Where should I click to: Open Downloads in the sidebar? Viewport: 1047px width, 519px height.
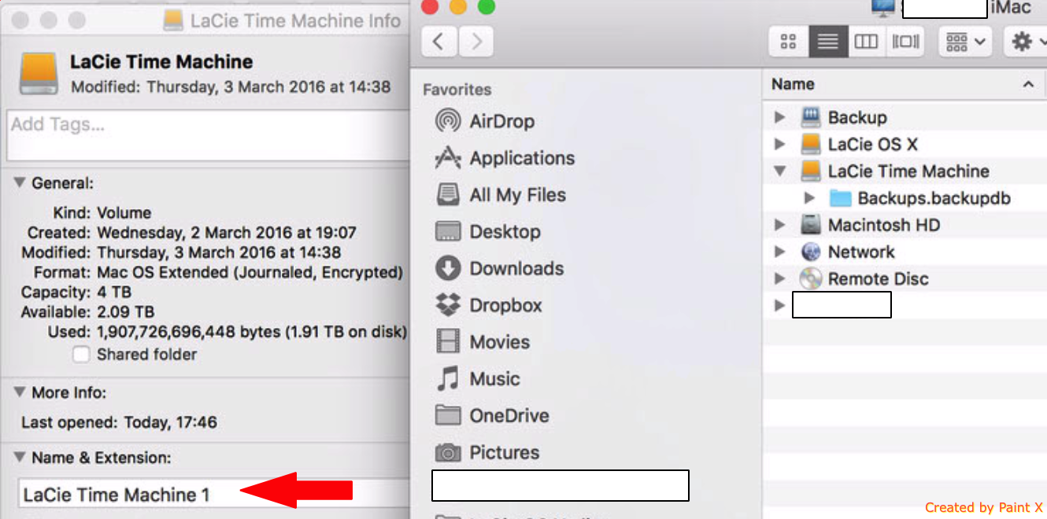(x=500, y=269)
